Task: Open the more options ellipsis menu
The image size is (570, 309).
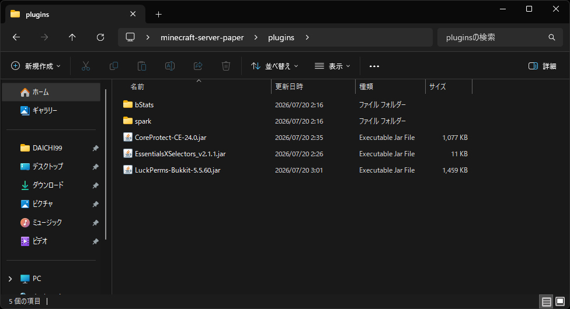Action: [x=374, y=66]
